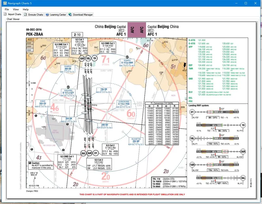262x204 pixels.
Task: Click the 19 runway circle on the map
Action: (95, 58)
